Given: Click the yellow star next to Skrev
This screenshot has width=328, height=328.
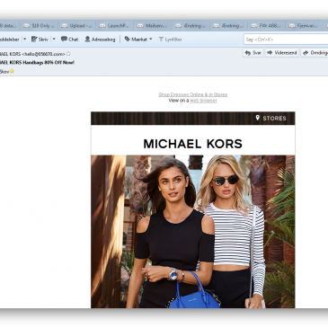Looking at the screenshot, I should (12, 71).
